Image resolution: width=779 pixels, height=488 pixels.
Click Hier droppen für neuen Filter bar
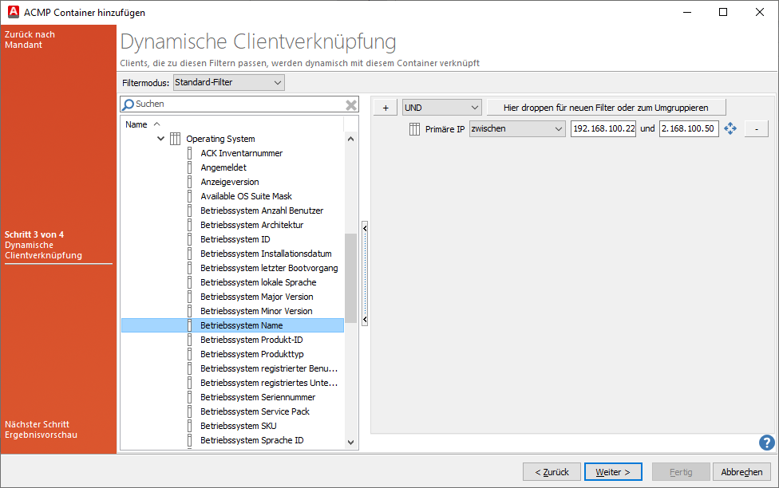point(607,106)
